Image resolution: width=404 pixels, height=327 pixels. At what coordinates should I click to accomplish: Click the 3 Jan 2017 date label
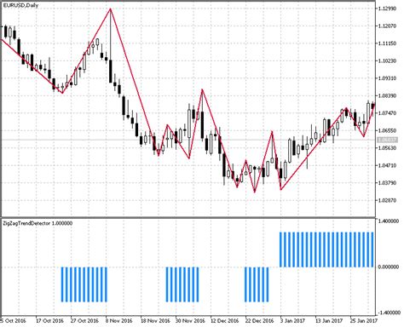pos(293,321)
